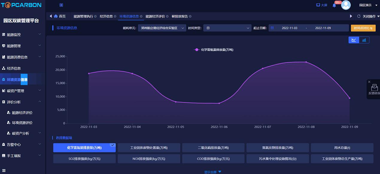
Task: Click the 时间点对比 button
Action: pos(363,28)
